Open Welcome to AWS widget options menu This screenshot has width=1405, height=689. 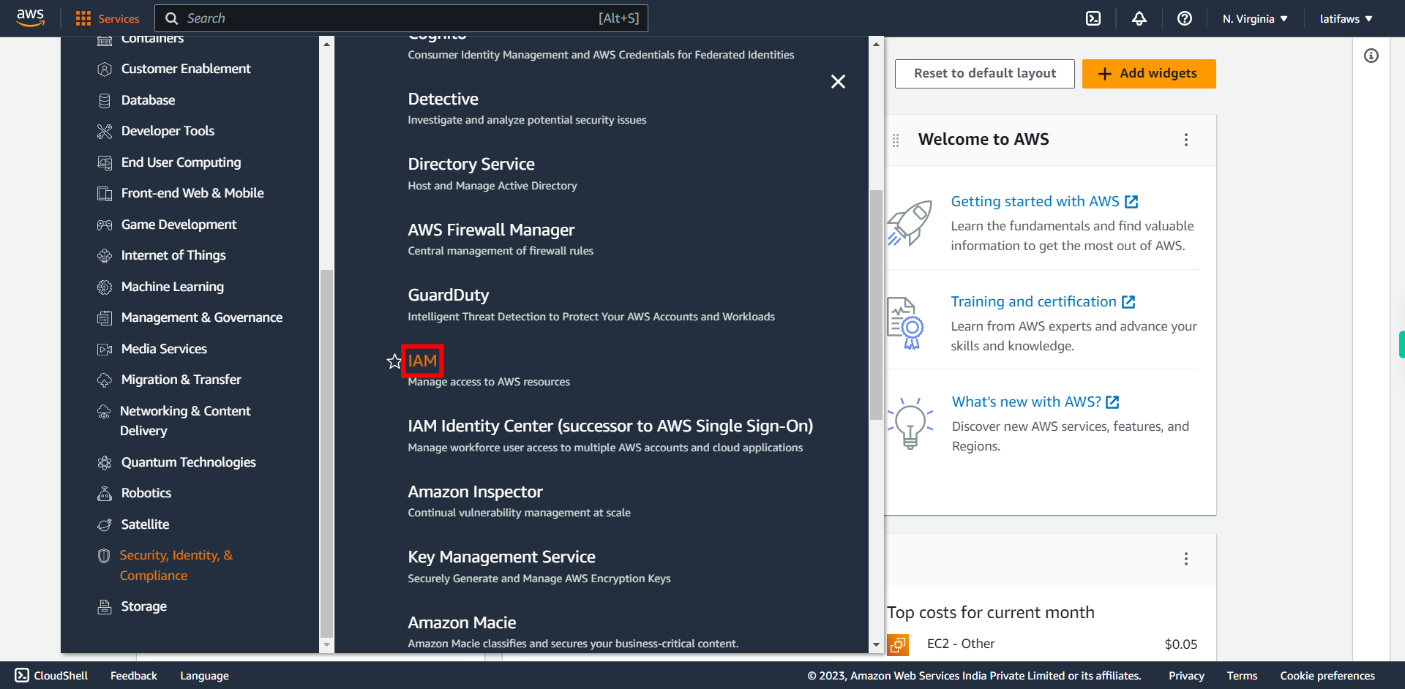click(x=1186, y=140)
